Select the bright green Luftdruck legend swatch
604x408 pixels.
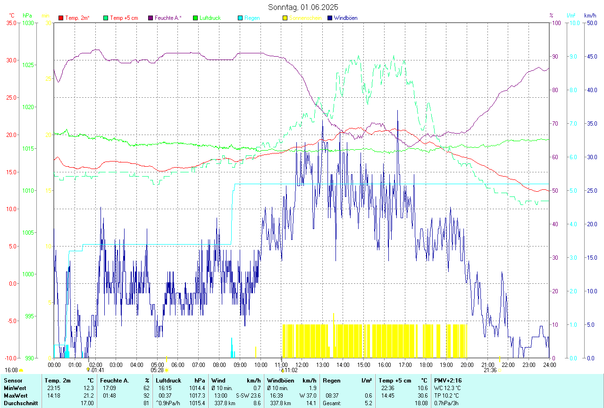tap(195, 18)
